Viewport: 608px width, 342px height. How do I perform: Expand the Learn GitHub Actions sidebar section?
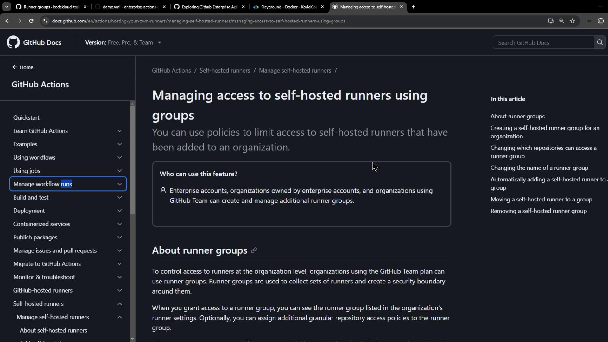pyautogui.click(x=119, y=131)
